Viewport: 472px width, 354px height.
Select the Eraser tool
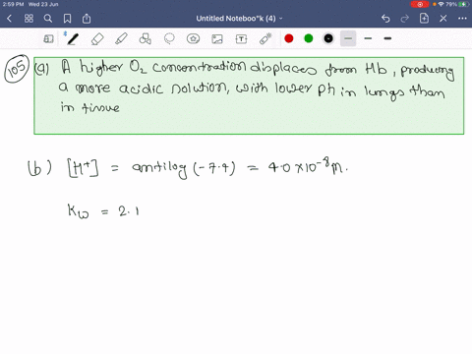click(97, 39)
